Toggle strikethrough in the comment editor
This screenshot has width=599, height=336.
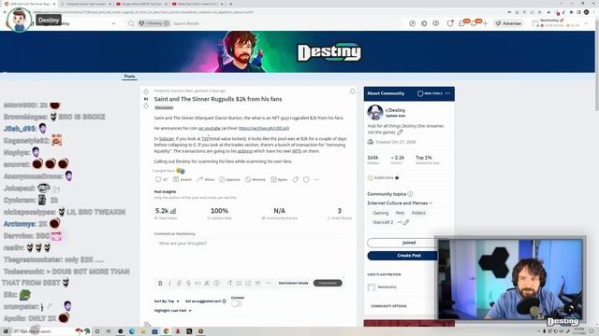[x=188, y=283]
